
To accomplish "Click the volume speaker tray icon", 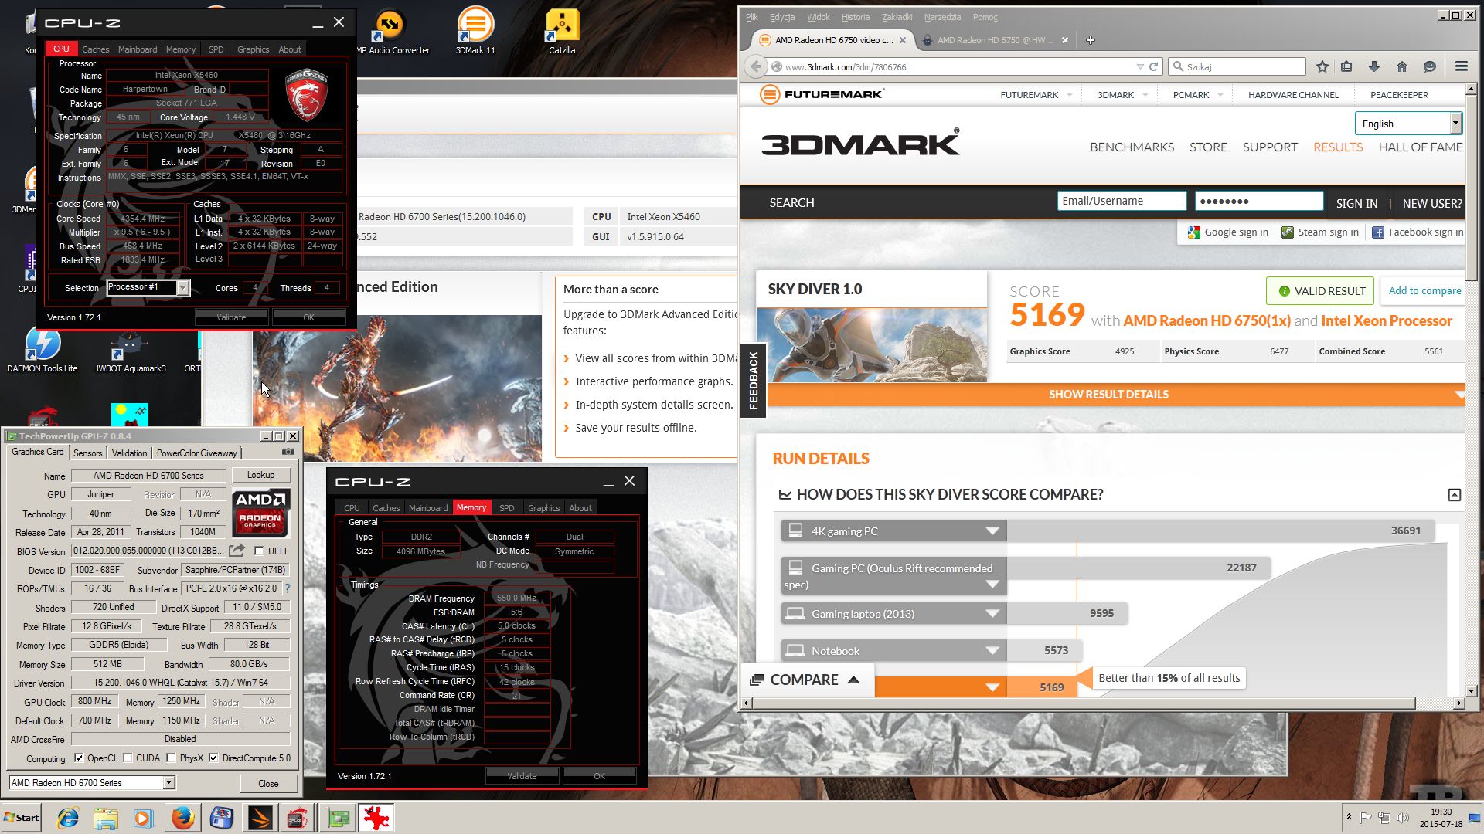I will [x=1403, y=817].
